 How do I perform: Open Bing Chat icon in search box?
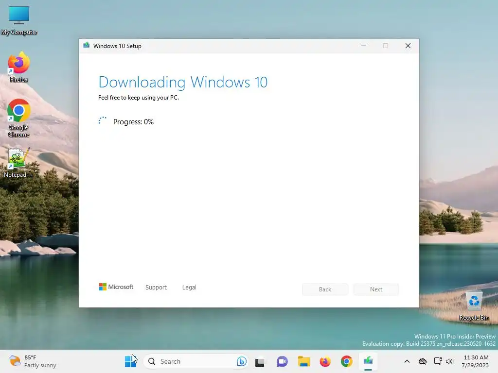coord(241,361)
